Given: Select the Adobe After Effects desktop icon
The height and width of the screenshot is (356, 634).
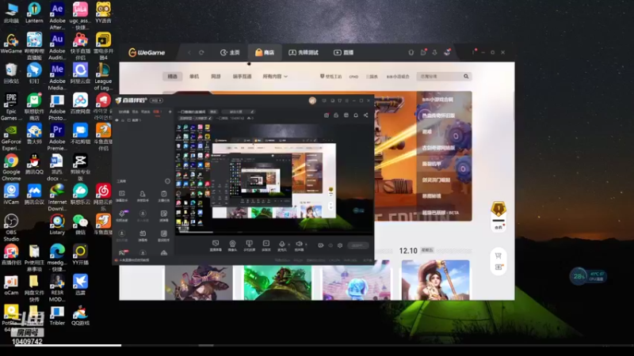Looking at the screenshot, I should (x=57, y=16).
